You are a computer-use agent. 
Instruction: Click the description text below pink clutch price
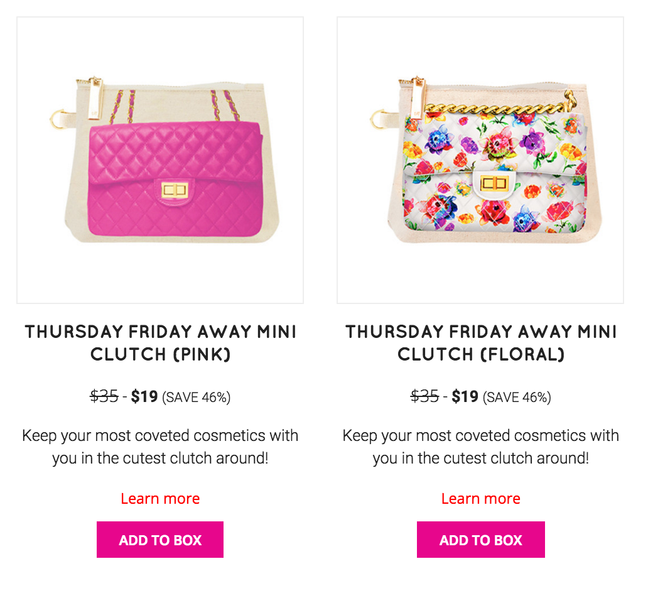click(160, 447)
